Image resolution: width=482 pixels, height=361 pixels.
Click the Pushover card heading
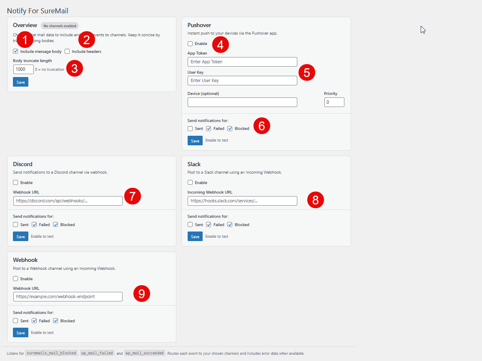click(199, 25)
